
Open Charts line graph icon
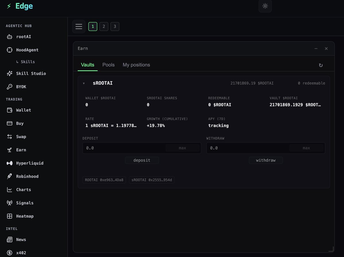[x=9, y=190]
